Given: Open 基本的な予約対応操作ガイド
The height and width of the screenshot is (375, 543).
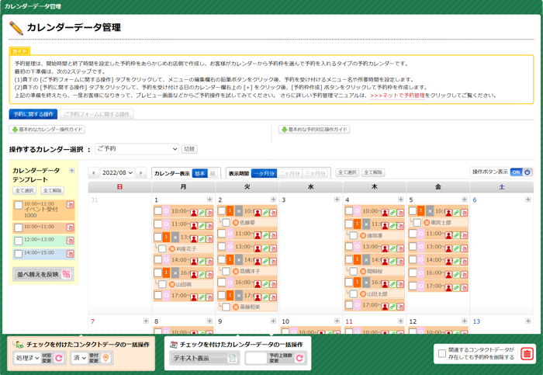Looking at the screenshot, I should (314, 130).
